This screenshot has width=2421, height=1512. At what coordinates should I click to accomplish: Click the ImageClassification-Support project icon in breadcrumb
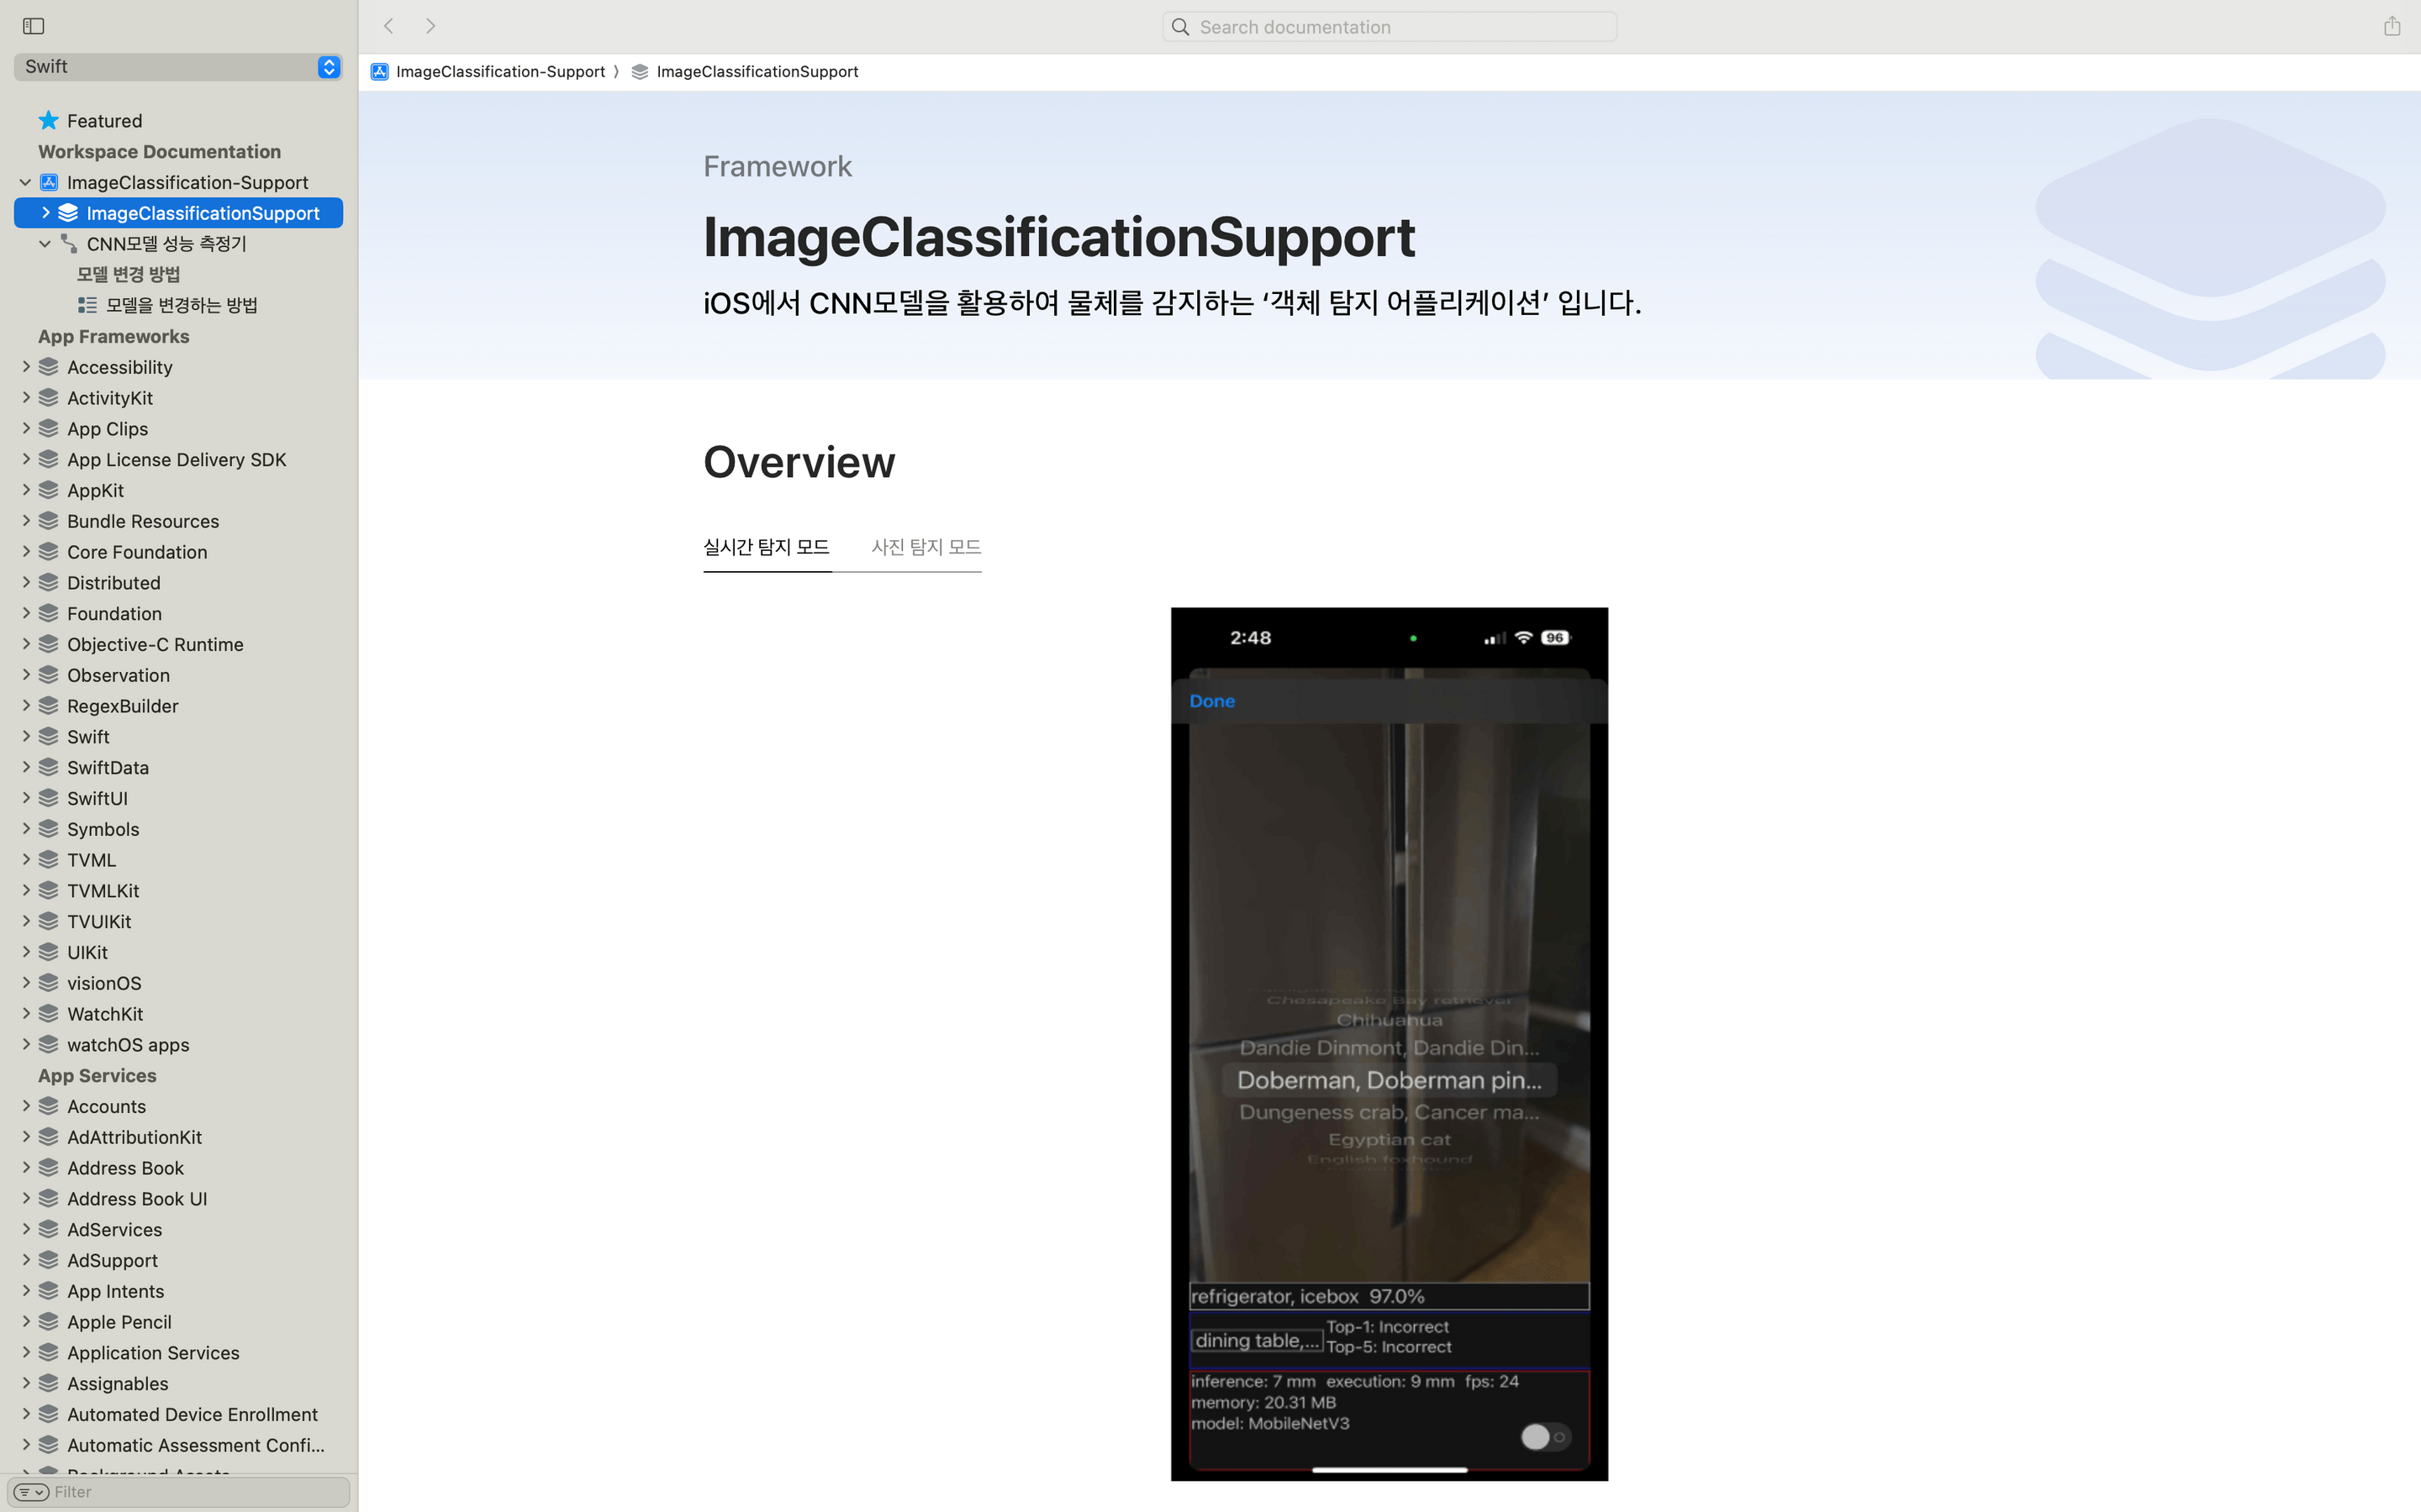379,72
